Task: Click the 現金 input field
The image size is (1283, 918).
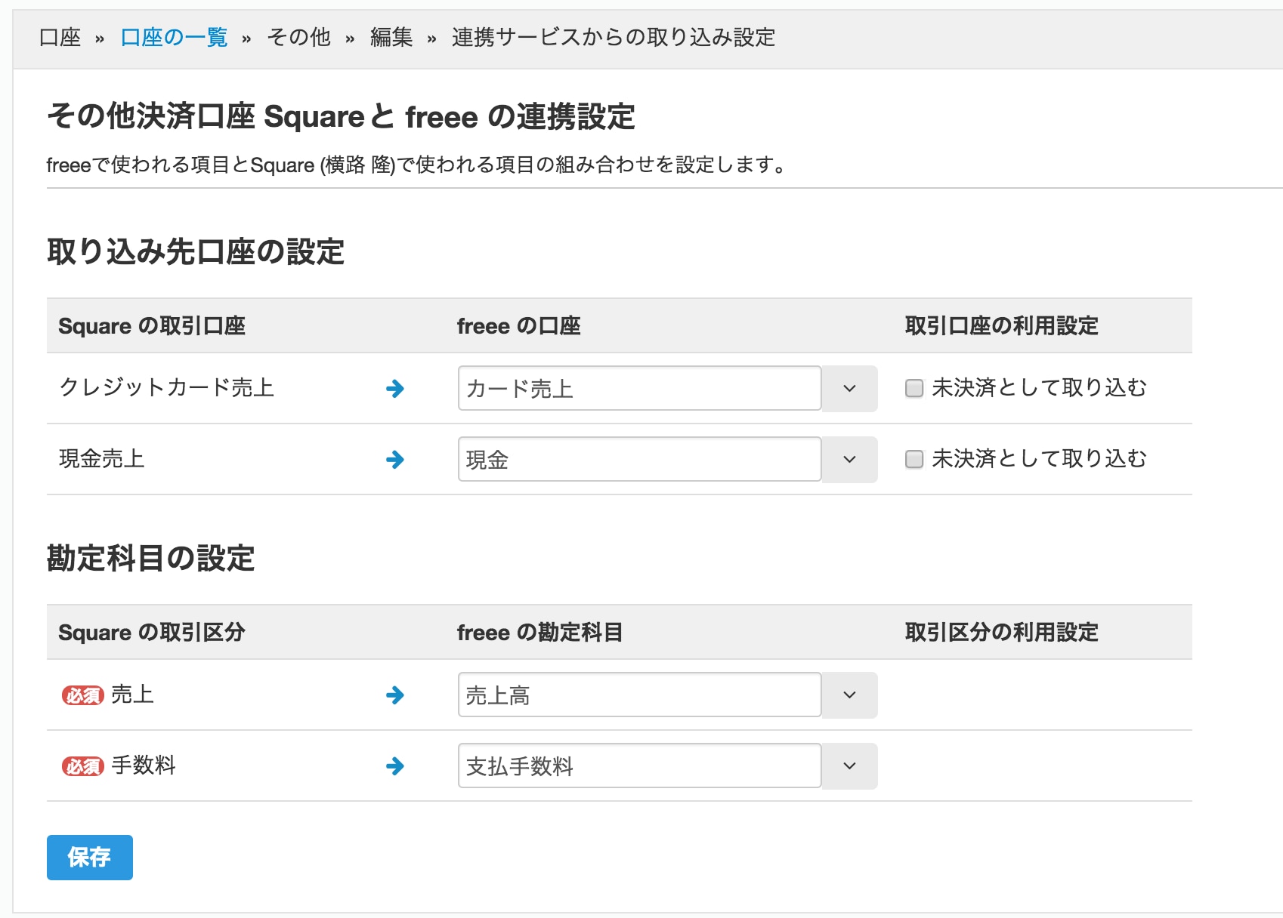Action: tap(639, 459)
